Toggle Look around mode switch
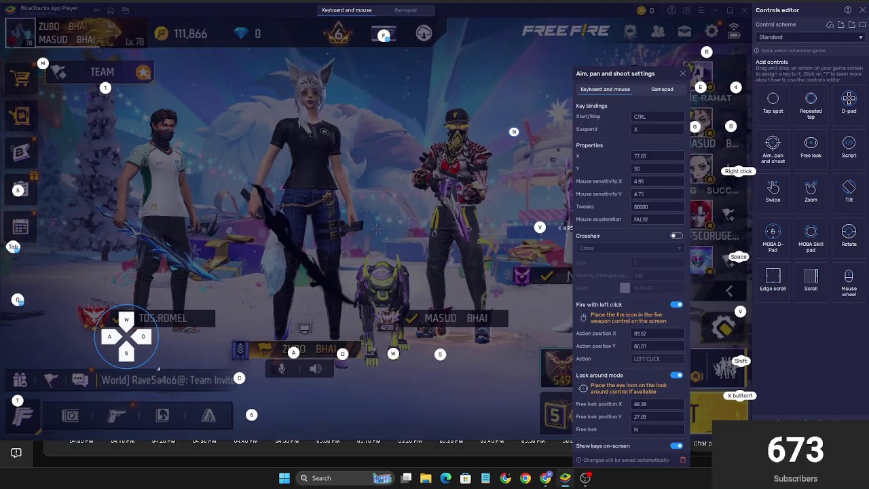Screen dimensions: 869x489 coord(676,375)
